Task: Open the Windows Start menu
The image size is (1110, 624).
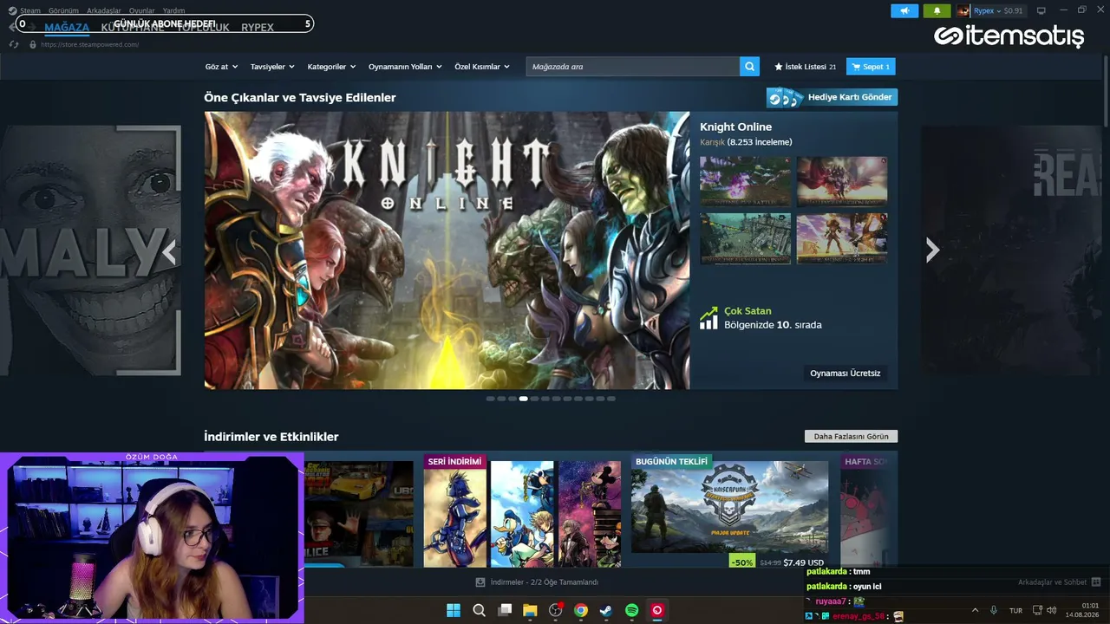Action: click(x=454, y=610)
